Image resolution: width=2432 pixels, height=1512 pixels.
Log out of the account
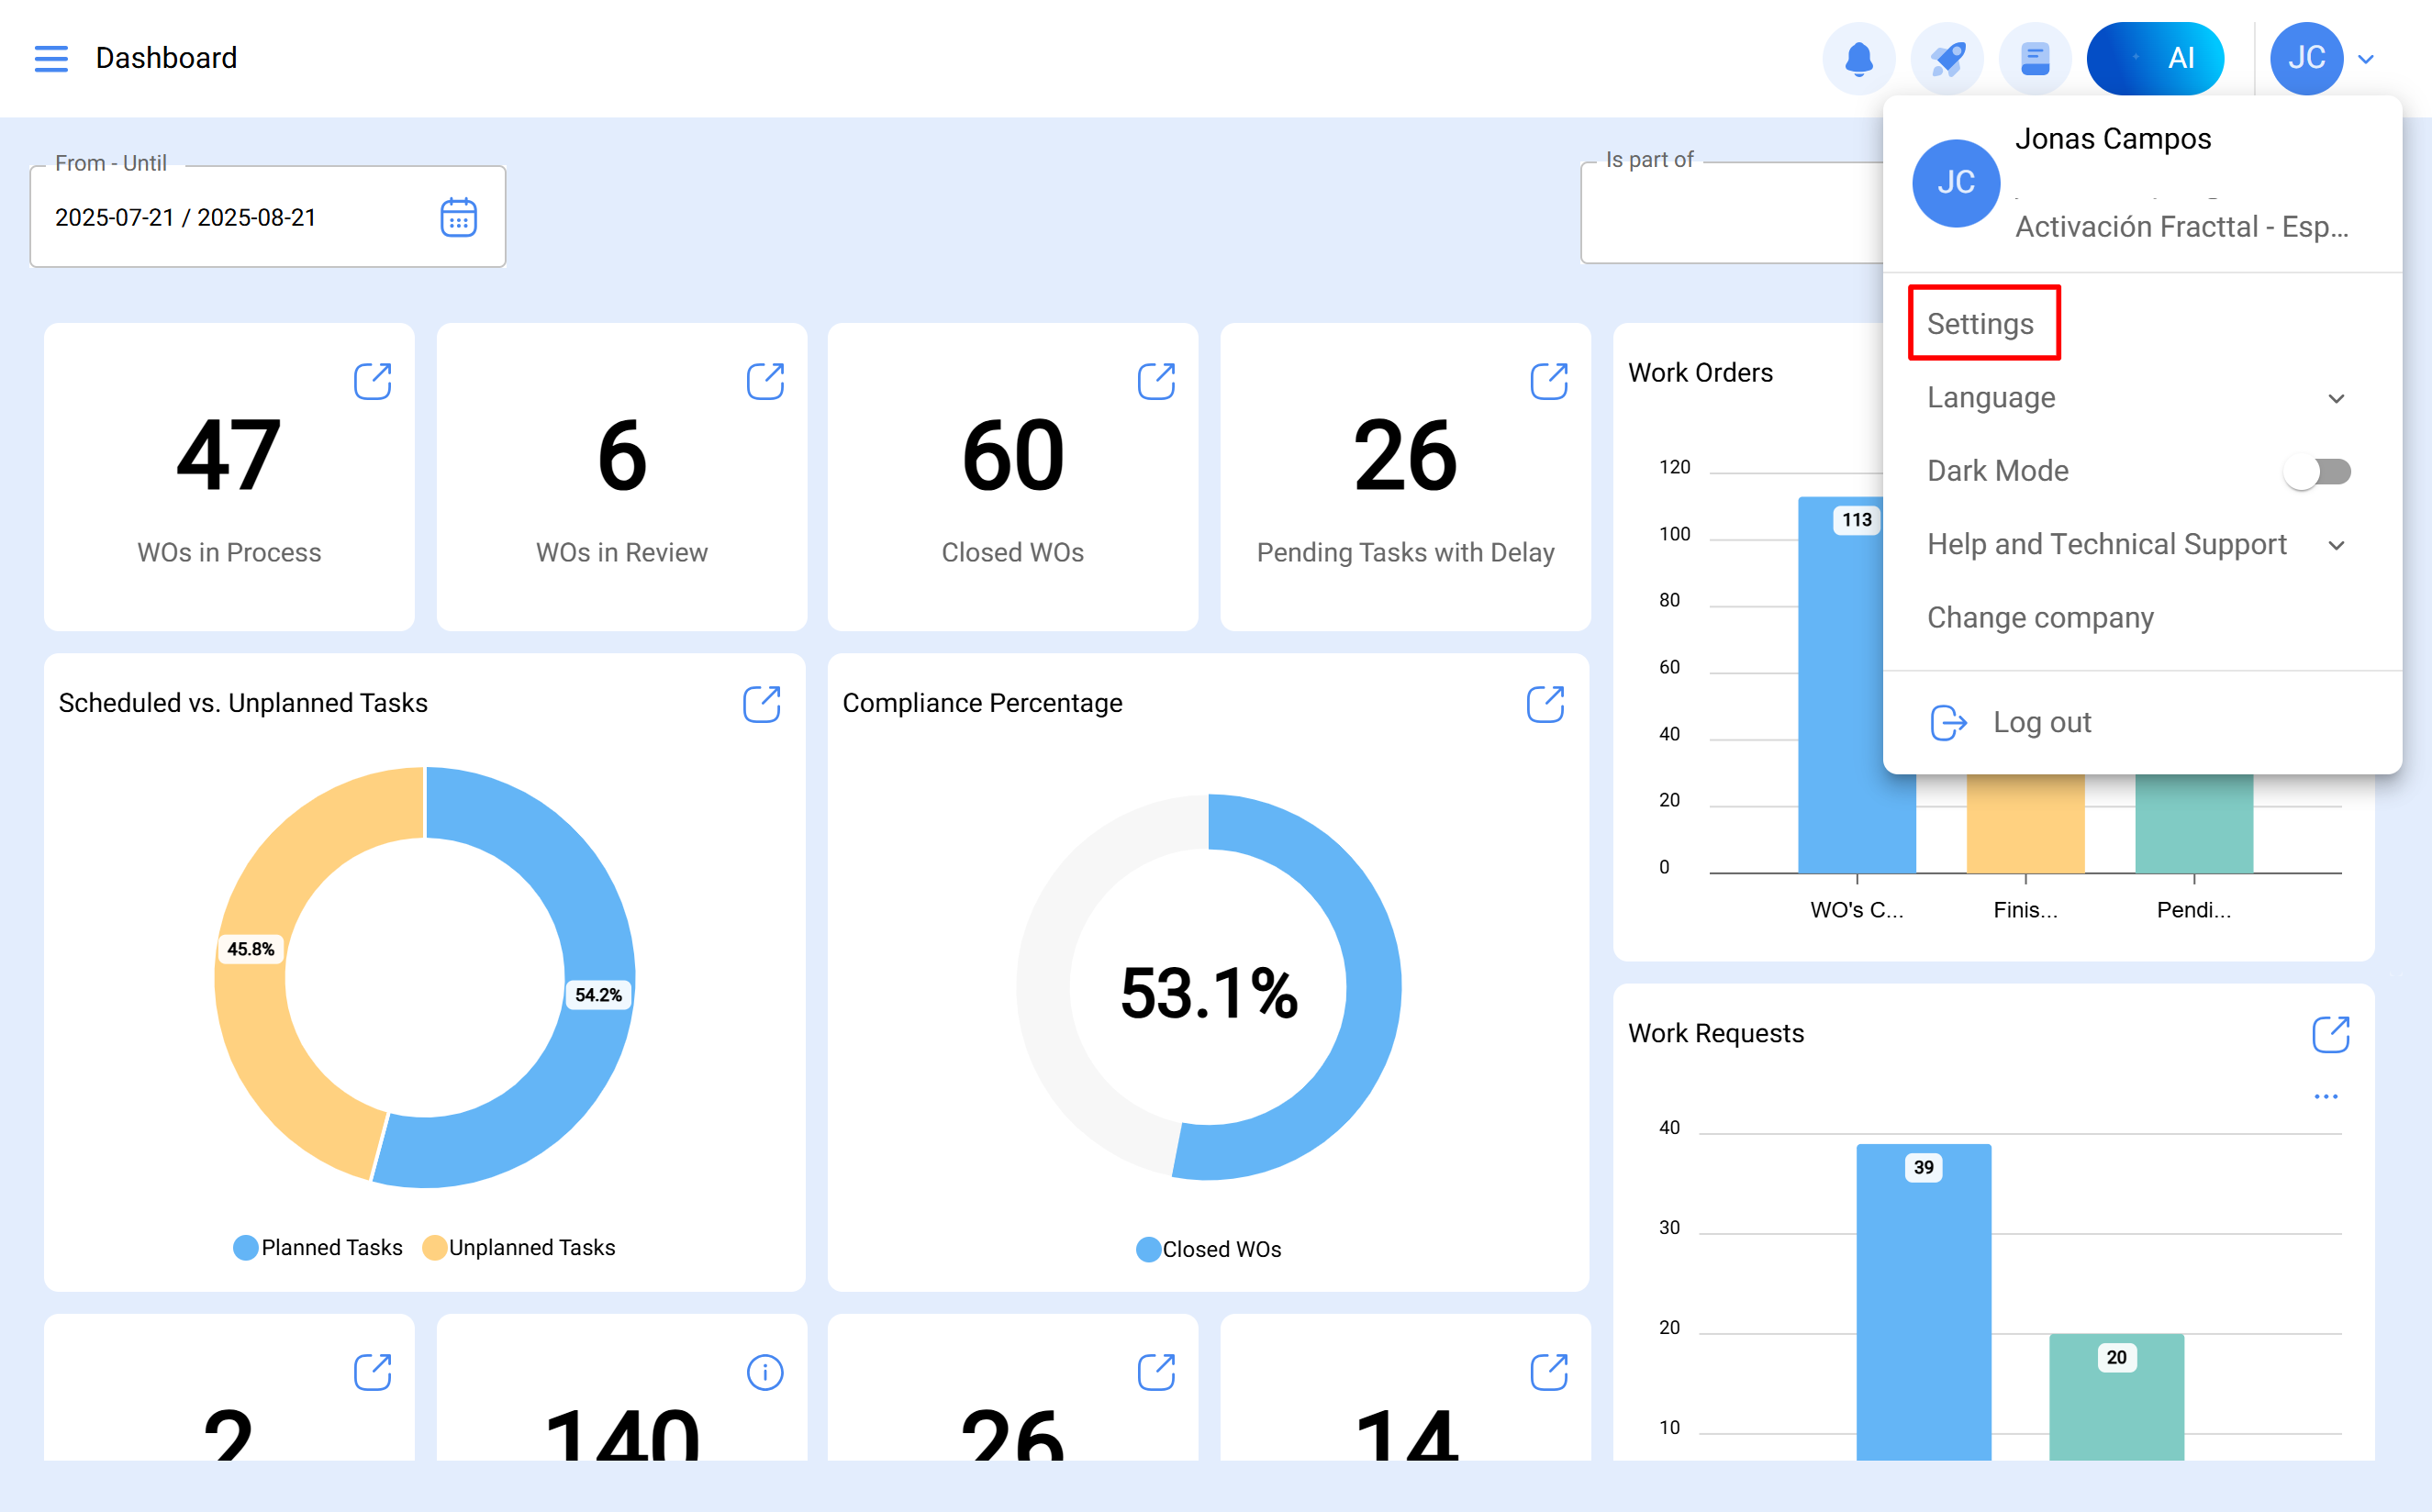tap(2041, 721)
